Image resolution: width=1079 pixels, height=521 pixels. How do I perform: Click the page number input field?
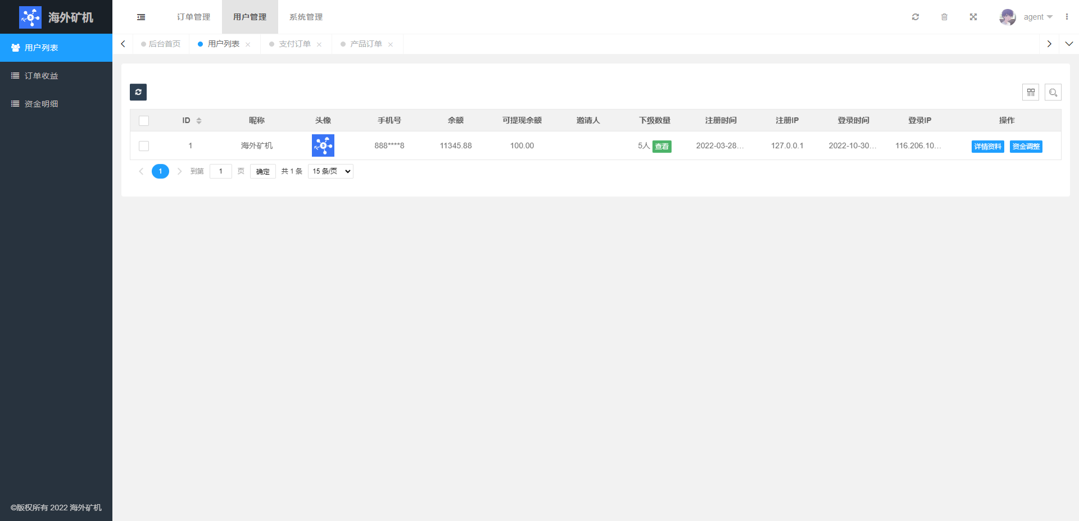pos(220,171)
